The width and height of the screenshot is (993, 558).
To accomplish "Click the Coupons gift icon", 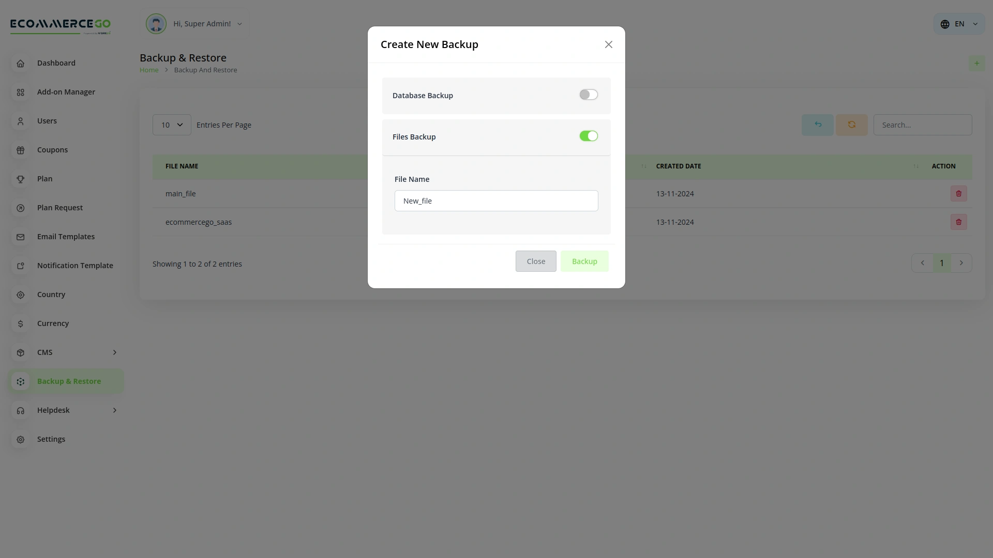I will tap(21, 150).
